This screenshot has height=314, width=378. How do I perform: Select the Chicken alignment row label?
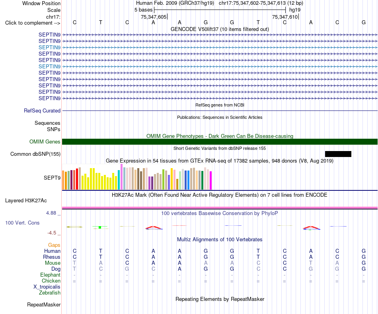click(x=51, y=281)
